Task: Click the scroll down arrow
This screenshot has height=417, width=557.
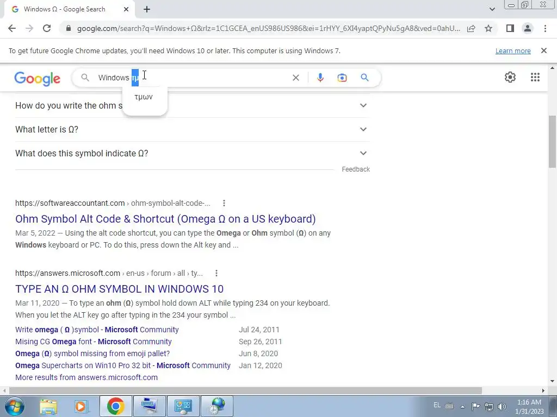Action: tap(552, 381)
